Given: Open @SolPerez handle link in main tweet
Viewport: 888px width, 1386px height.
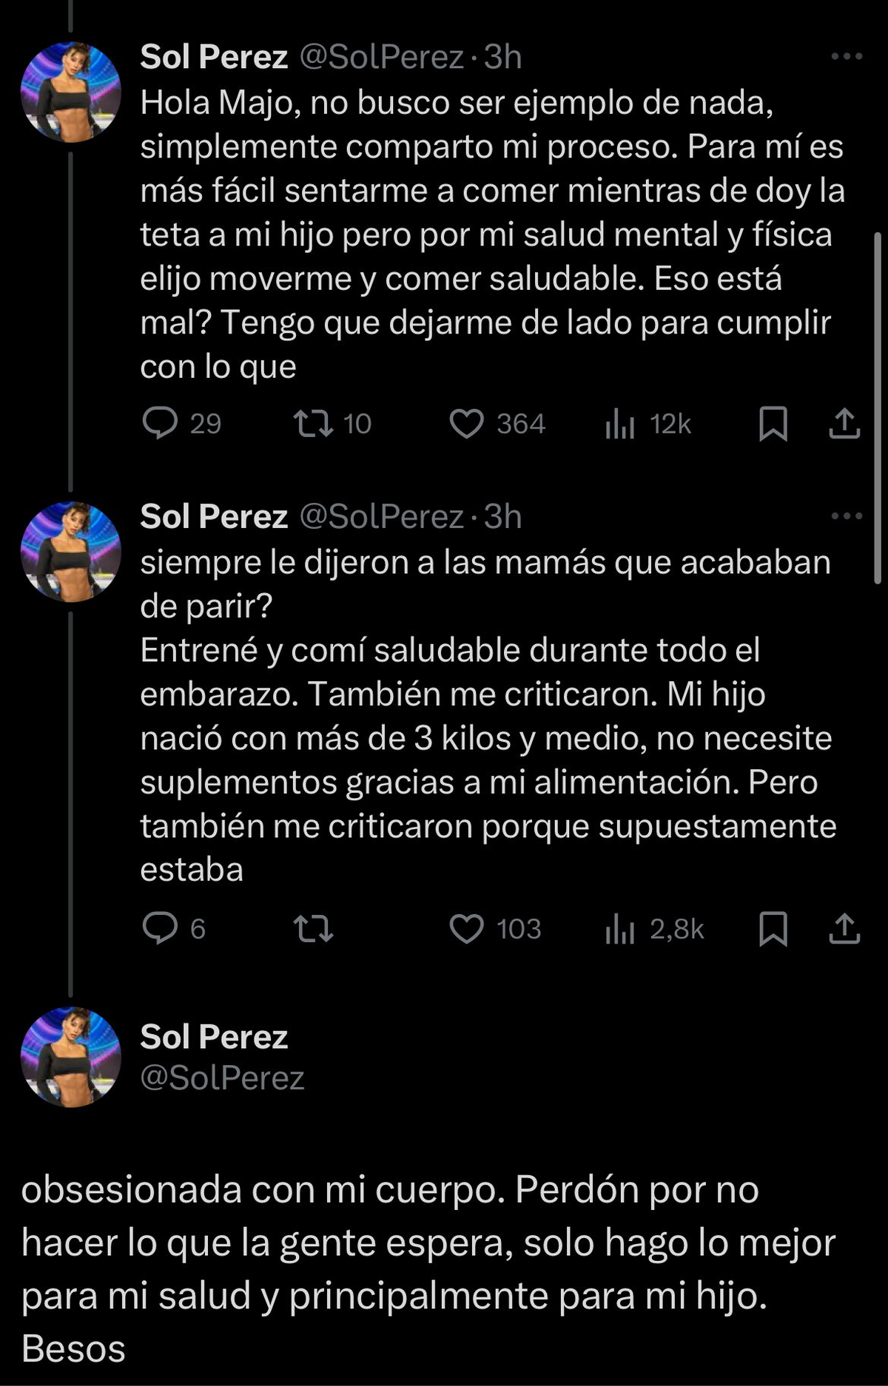Looking at the screenshot, I should coord(222,1078).
